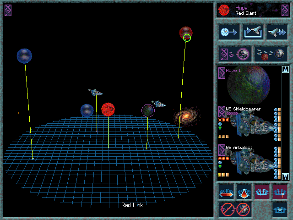The width and height of the screenshot is (293, 220).
Task: Select the spiral galaxy object on the map
Action: coord(186,117)
